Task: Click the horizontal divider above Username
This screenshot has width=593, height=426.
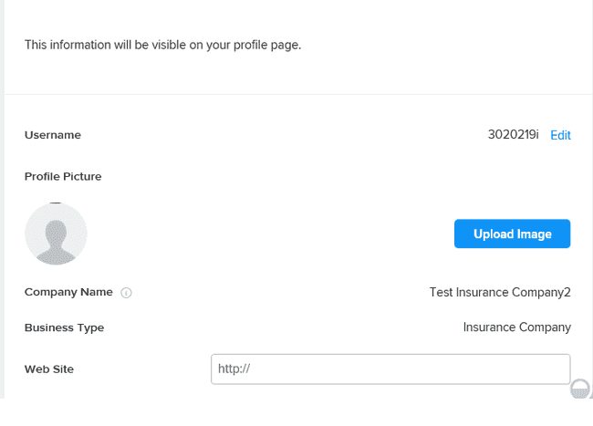Action: [x=296, y=94]
